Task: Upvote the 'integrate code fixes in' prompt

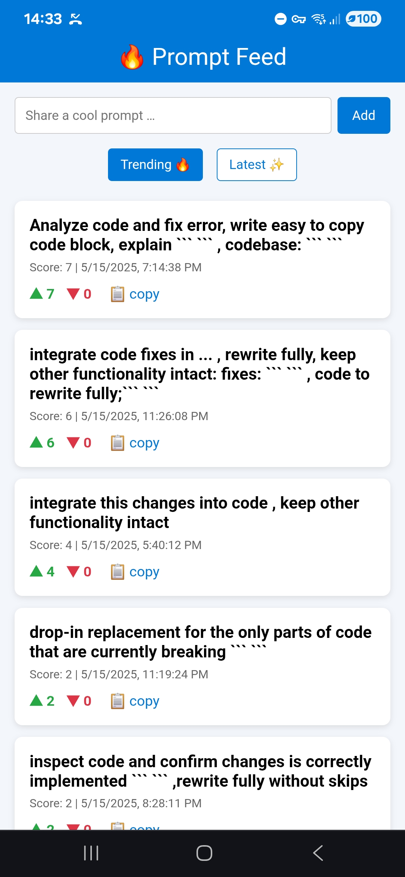Action: [x=42, y=443]
